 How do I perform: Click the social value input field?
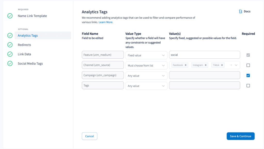(204, 55)
